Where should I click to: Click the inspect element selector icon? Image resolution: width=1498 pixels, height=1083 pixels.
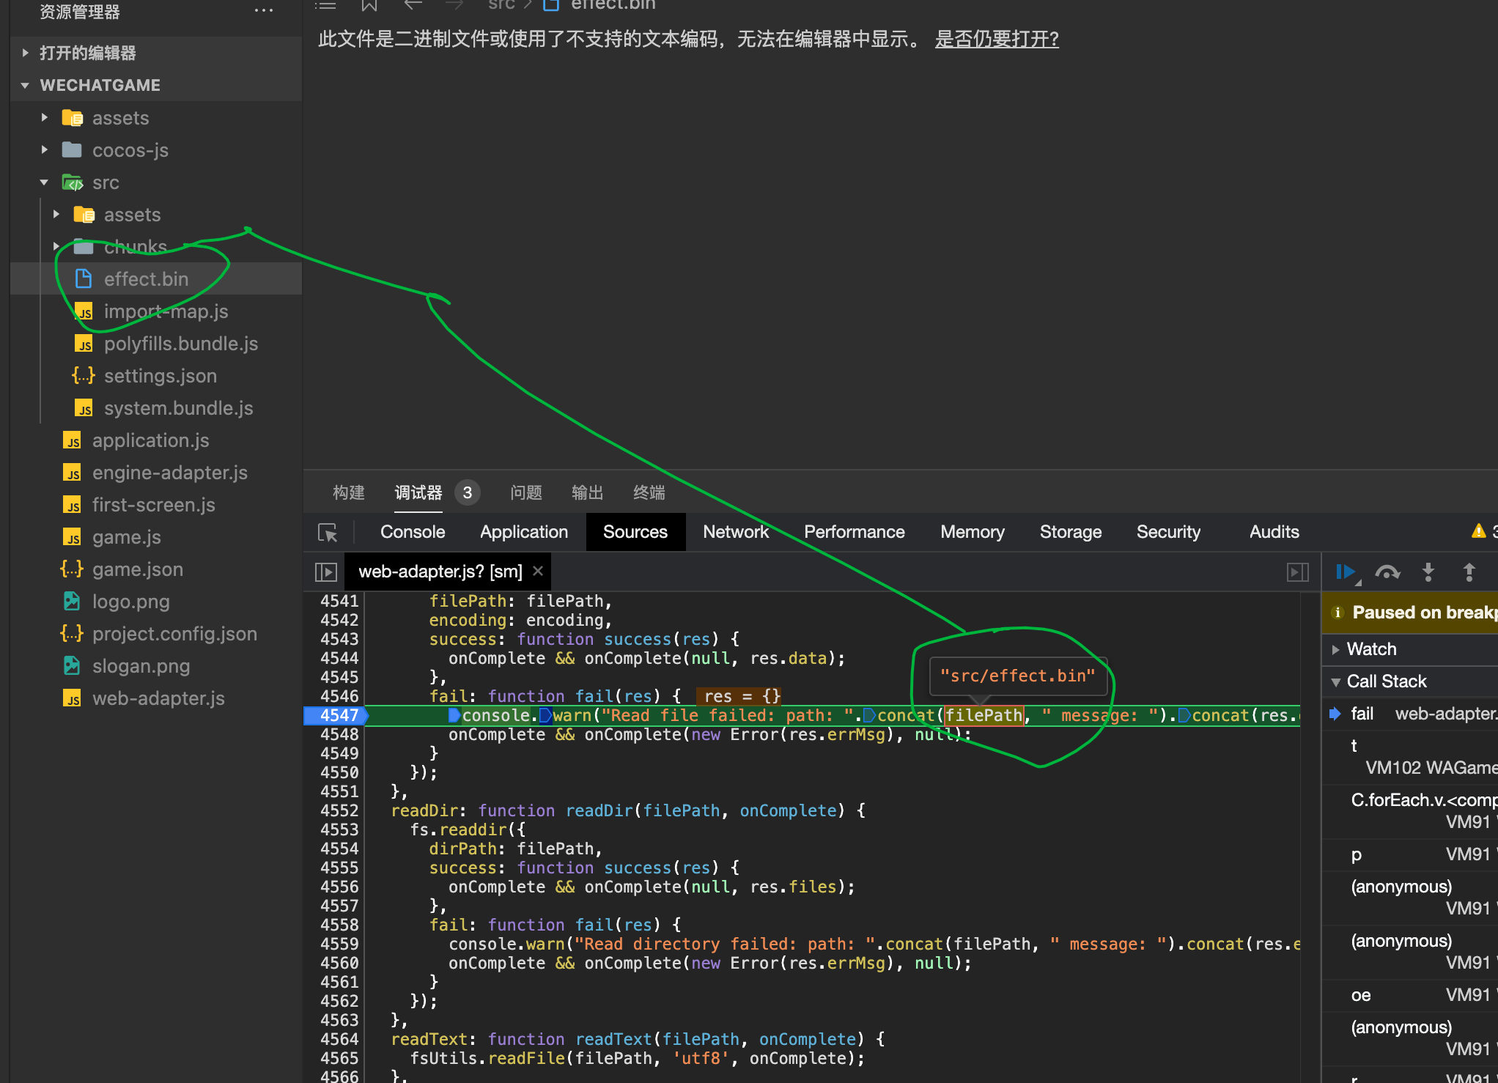[328, 533]
